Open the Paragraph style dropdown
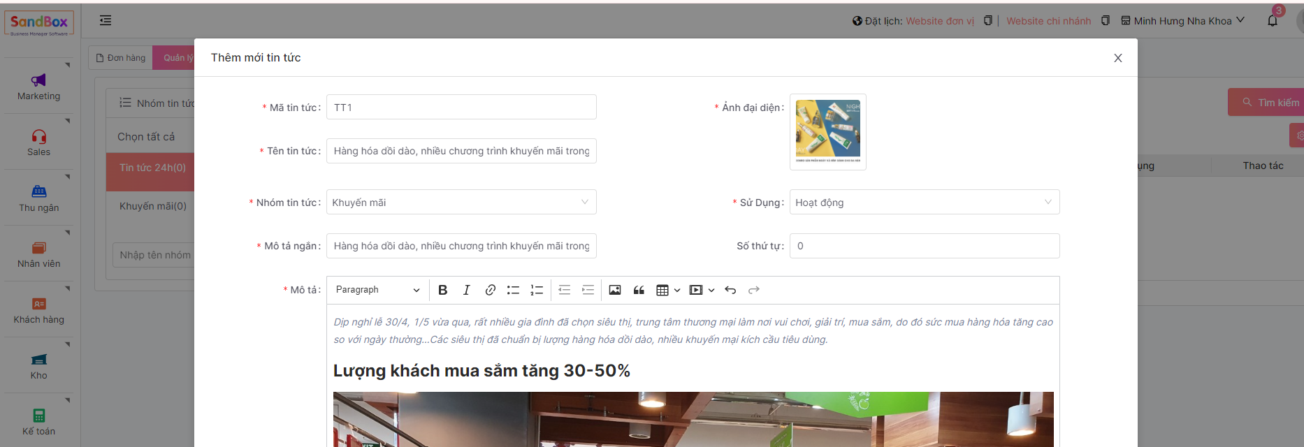Screen dimensions: 1304x447 click(377, 290)
